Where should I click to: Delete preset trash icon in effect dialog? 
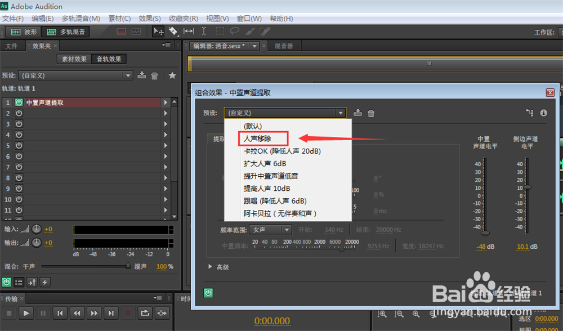[x=371, y=113]
